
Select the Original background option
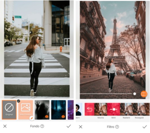pyautogui.click(x=9, y=110)
